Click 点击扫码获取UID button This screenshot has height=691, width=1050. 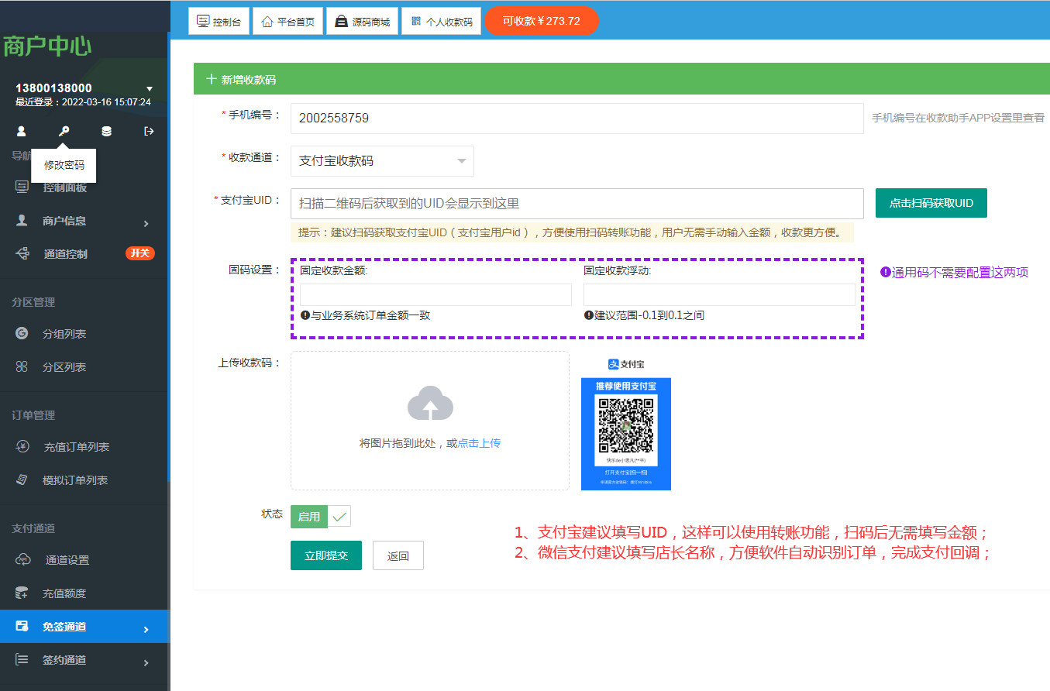931,203
